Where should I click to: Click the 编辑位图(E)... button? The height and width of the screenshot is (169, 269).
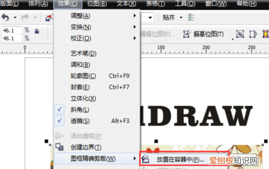click(158, 34)
